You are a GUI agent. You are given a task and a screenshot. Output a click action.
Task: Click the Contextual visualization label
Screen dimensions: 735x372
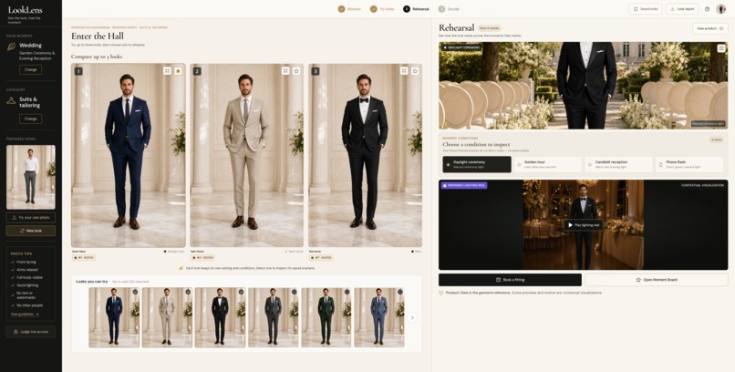tap(702, 185)
